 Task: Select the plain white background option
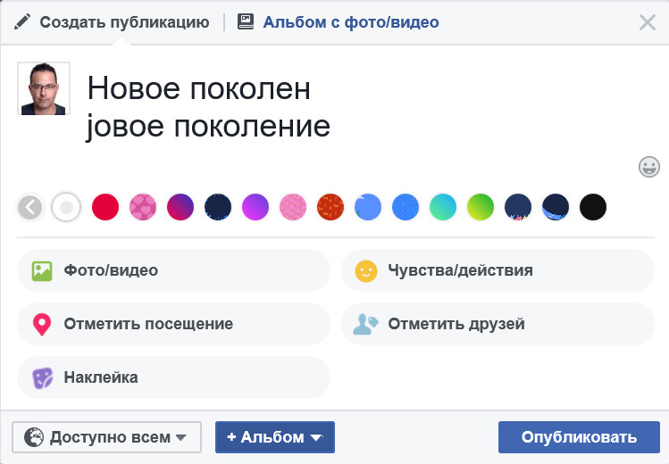[67, 208]
